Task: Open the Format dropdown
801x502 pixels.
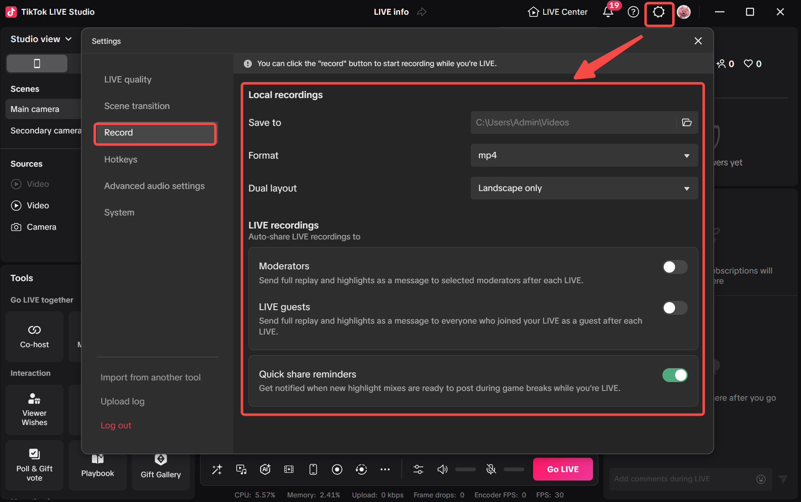Action: pos(583,155)
